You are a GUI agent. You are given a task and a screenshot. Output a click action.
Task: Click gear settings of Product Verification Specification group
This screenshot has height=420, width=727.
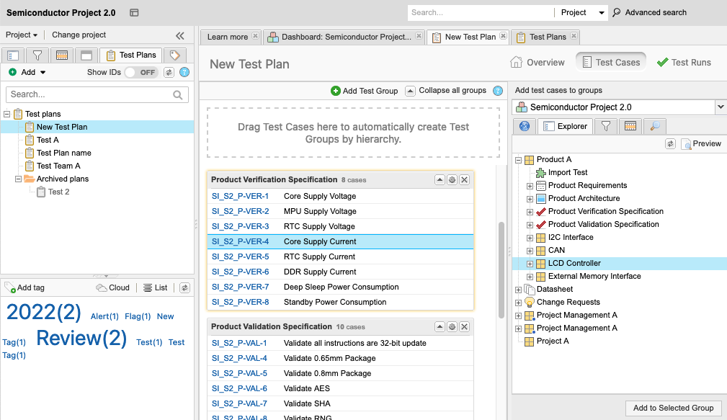(x=452, y=180)
